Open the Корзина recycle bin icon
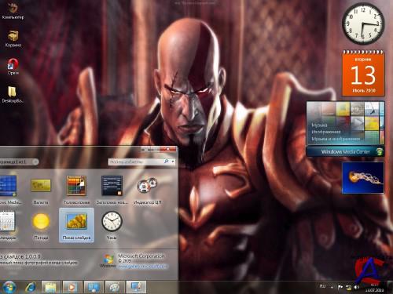 [x=13, y=38]
